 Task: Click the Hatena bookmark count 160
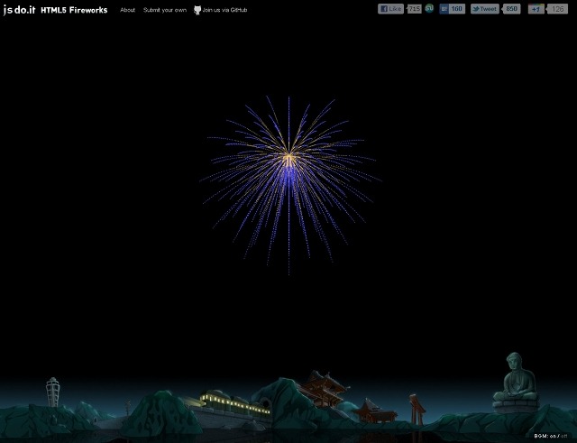pyautogui.click(x=457, y=9)
